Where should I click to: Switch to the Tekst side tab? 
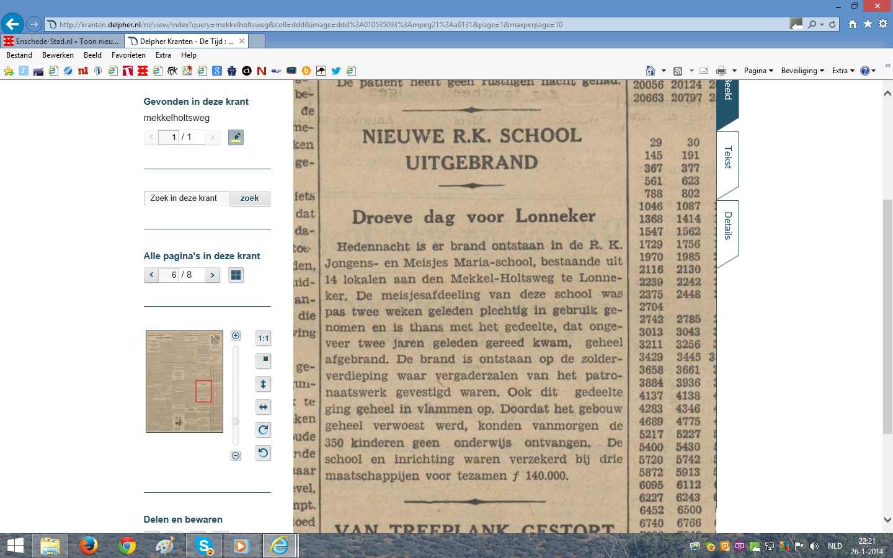pos(727,157)
